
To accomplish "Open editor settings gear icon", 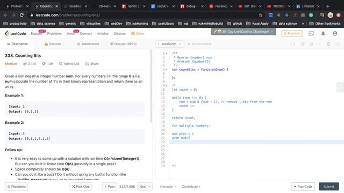I will [328, 44].
